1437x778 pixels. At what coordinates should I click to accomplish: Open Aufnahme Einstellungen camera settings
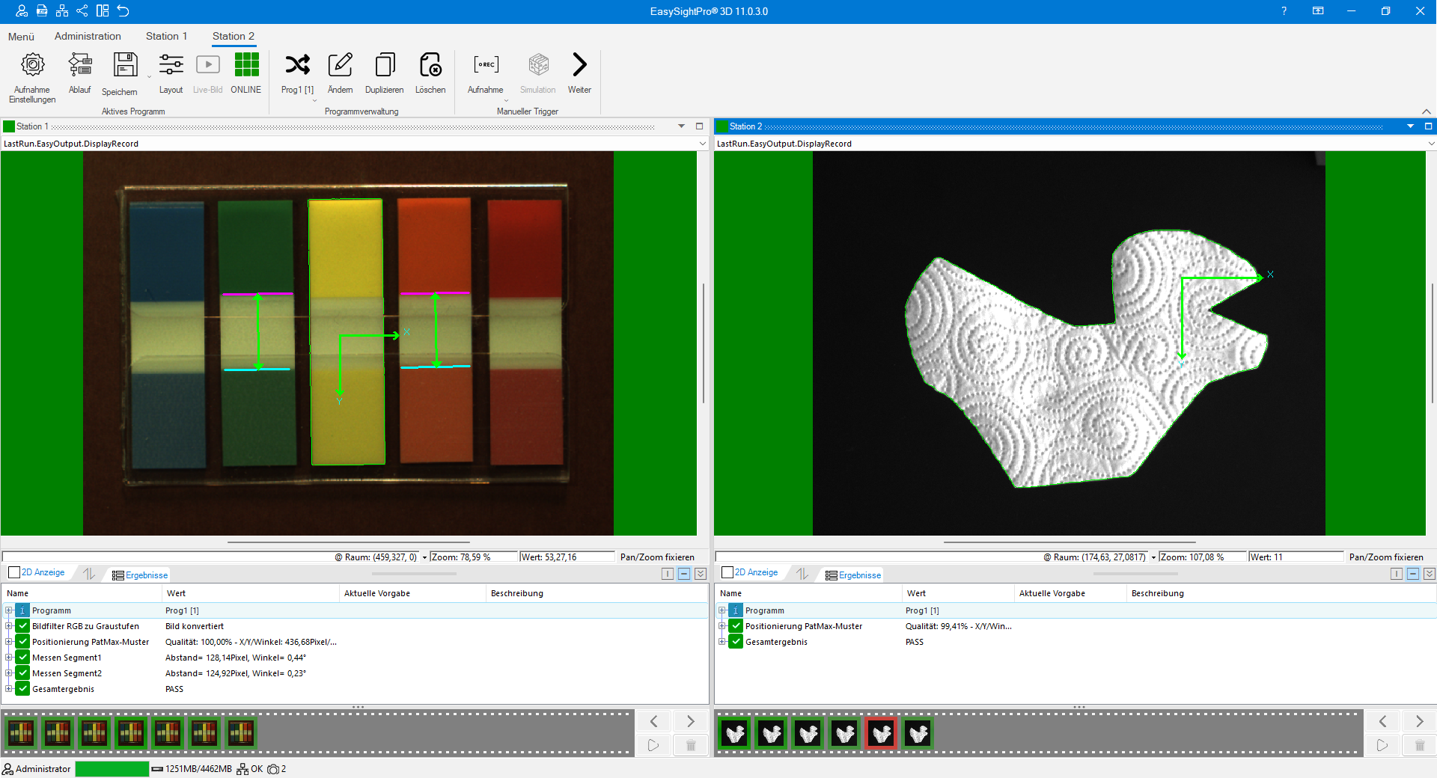[x=32, y=66]
